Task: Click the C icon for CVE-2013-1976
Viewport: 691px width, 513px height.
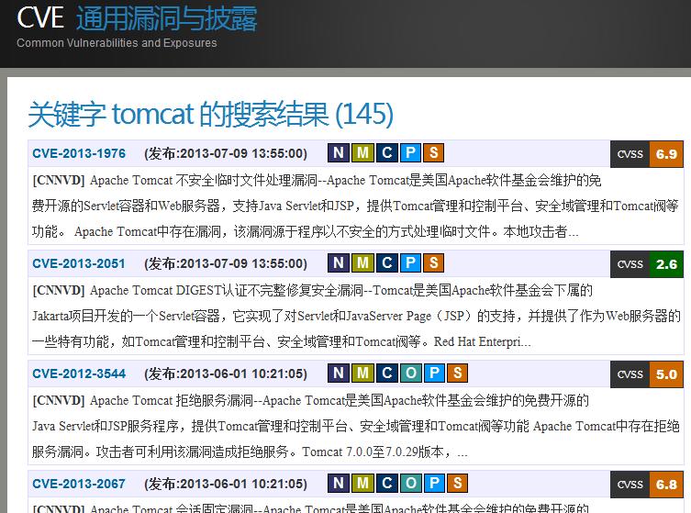Action: [386, 153]
